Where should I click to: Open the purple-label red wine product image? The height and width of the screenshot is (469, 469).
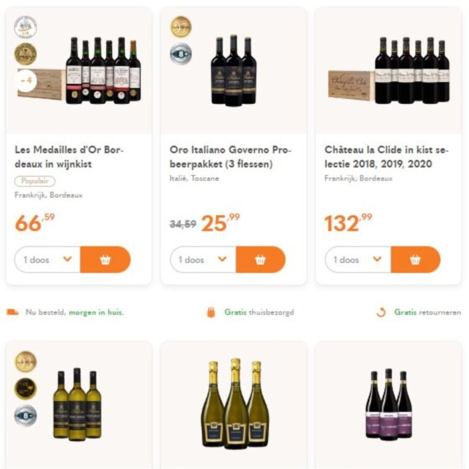tap(389, 403)
